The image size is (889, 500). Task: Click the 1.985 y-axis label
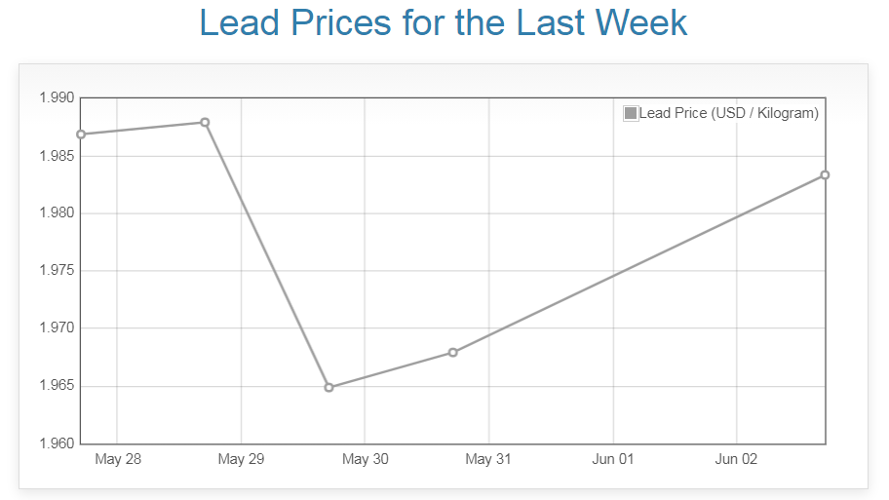(x=57, y=156)
